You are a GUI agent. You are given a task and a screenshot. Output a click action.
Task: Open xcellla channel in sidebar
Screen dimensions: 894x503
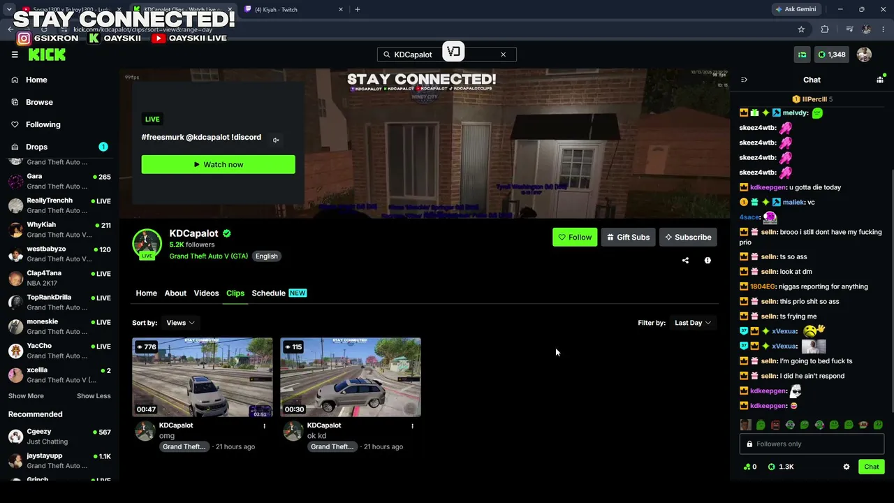click(x=59, y=375)
